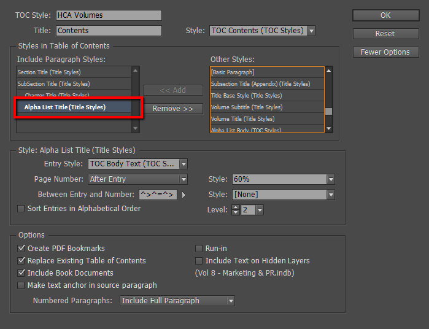Select Volume Title in Other Styles
This screenshot has height=329, width=429.
click(267, 119)
